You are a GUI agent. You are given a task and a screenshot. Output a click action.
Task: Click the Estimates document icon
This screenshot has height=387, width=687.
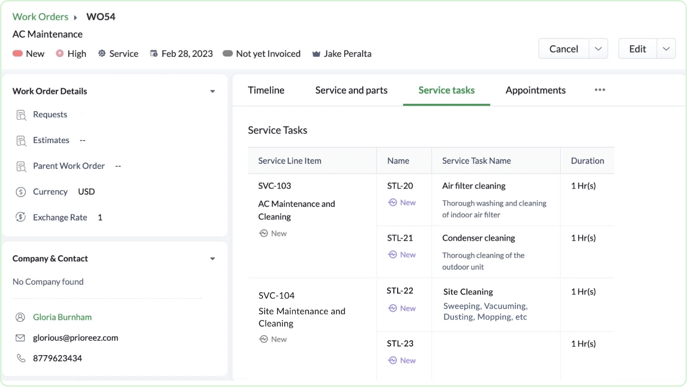click(21, 141)
